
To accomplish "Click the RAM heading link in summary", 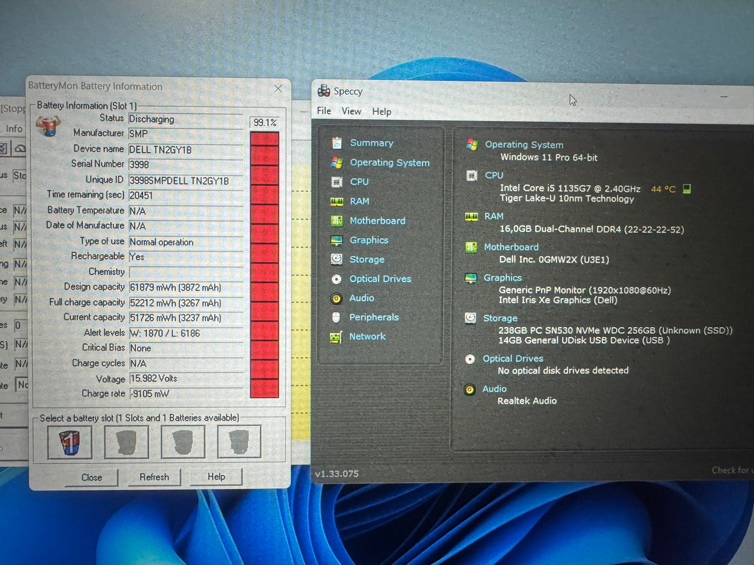I will 494,216.
